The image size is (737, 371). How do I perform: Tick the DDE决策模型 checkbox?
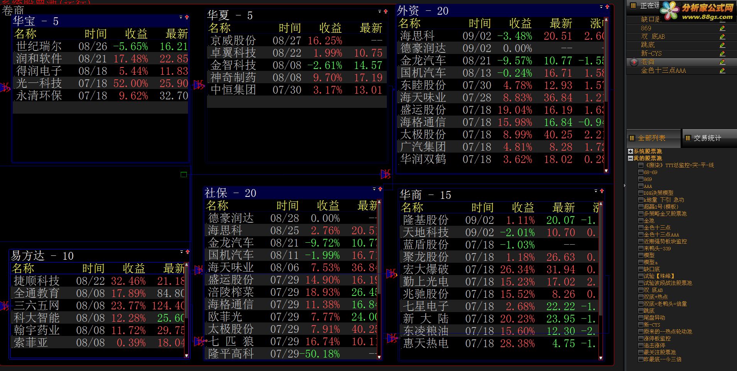coord(641,193)
